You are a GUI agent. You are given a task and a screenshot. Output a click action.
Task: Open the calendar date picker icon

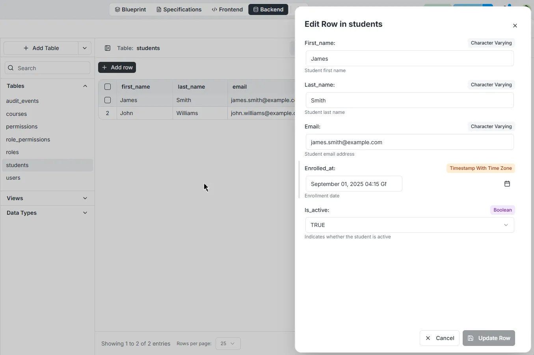click(507, 184)
